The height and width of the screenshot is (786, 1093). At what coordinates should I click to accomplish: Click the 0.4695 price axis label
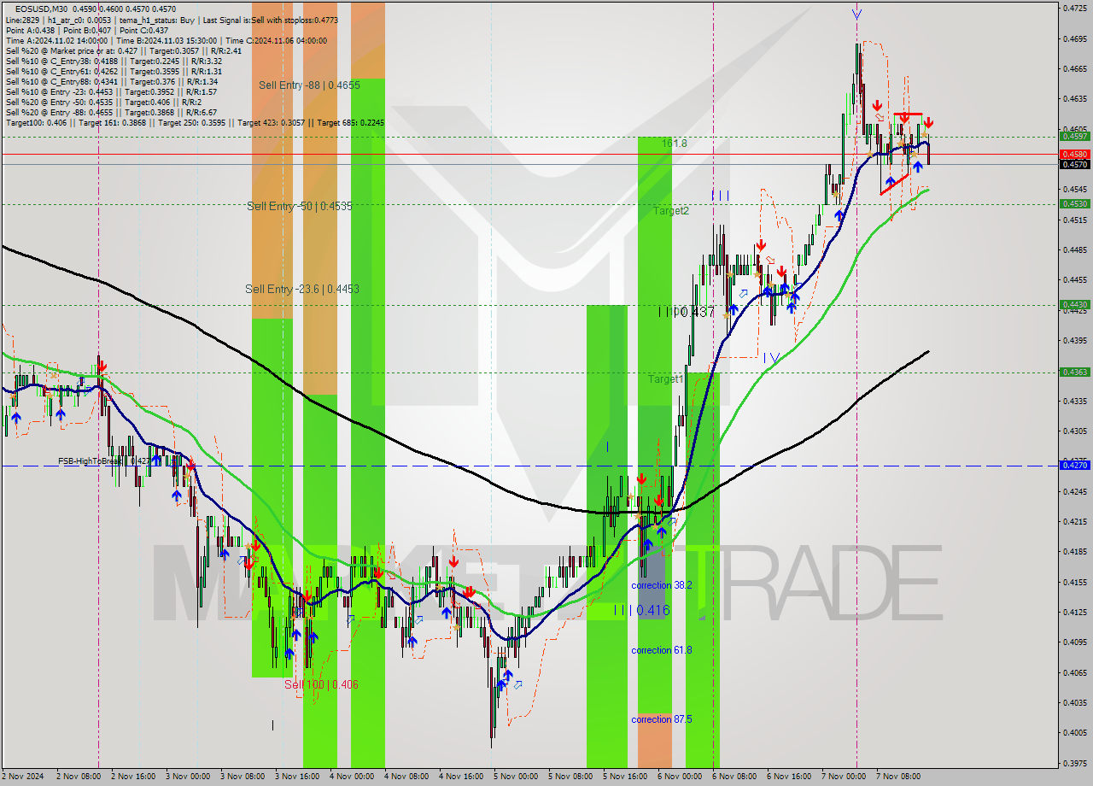(1074, 38)
